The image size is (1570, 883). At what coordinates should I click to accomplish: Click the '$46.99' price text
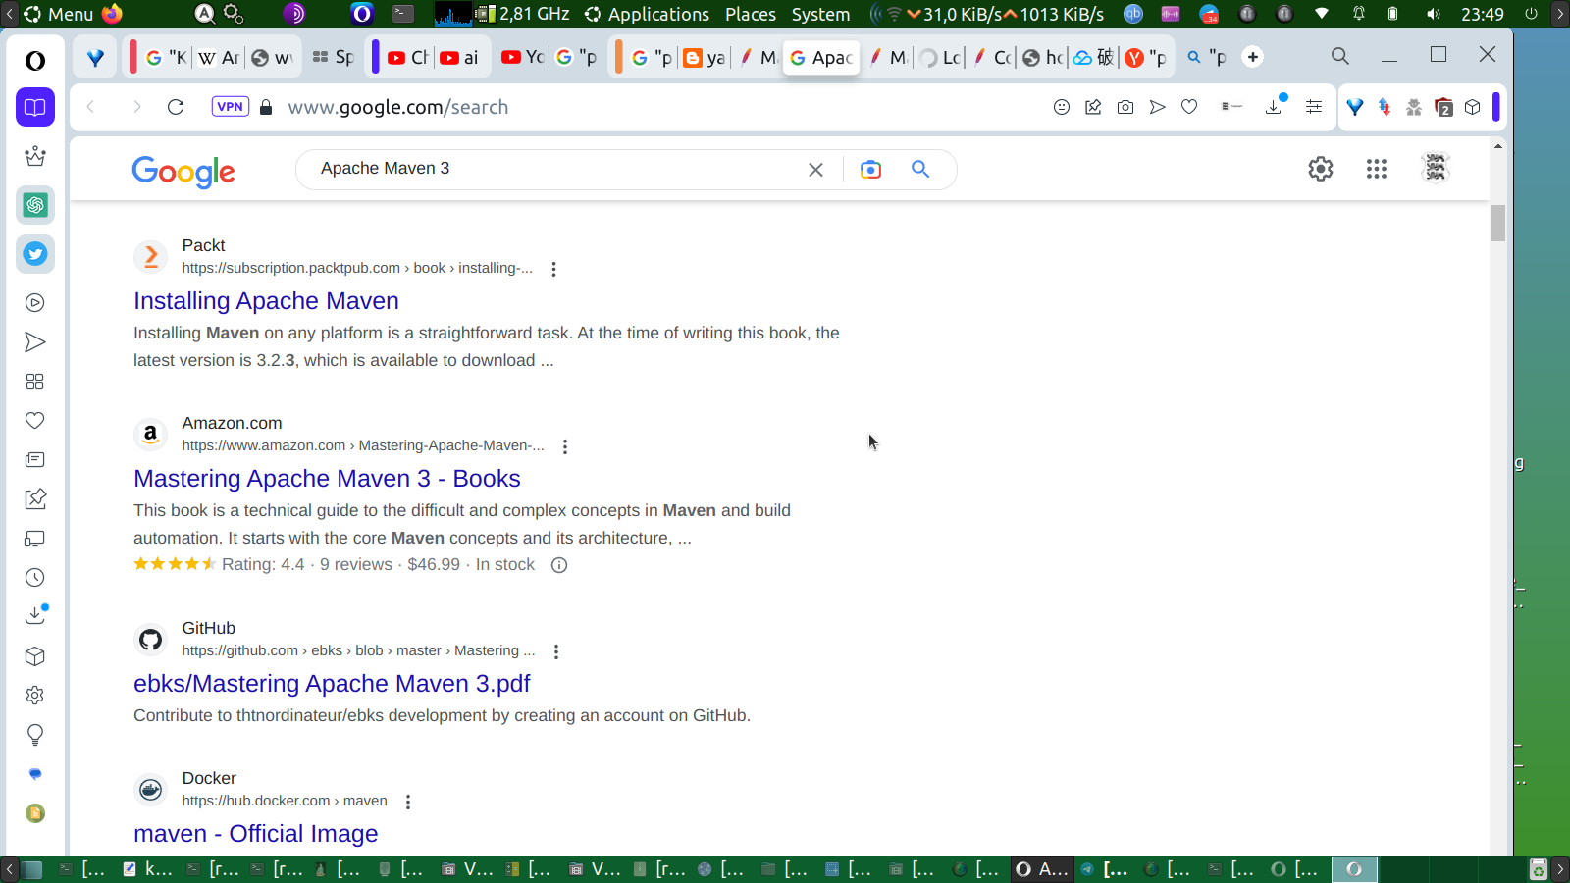434,565
